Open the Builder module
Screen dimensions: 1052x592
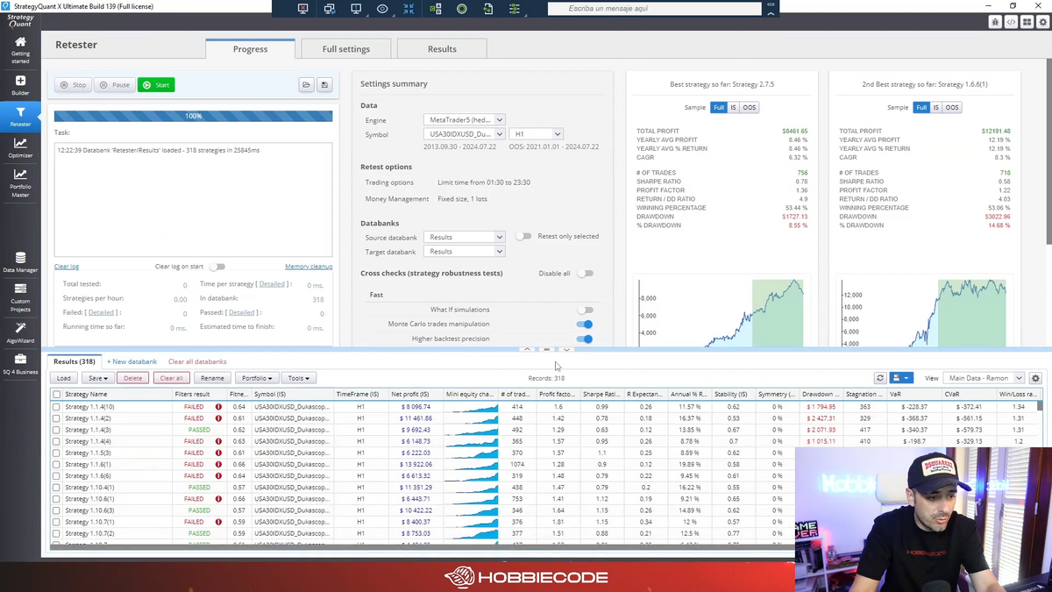20,85
